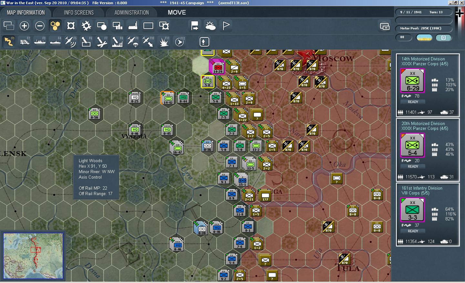Click the Tula city label on map
The image size is (465, 283).
348,268
